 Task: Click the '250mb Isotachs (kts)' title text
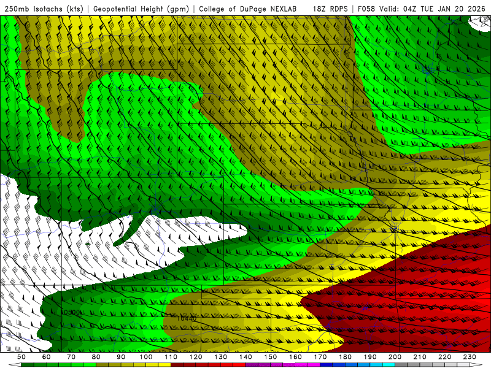click(x=44, y=9)
